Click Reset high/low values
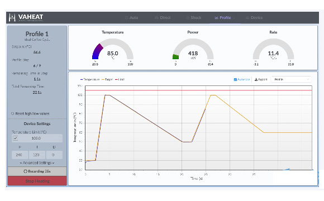 30,113
